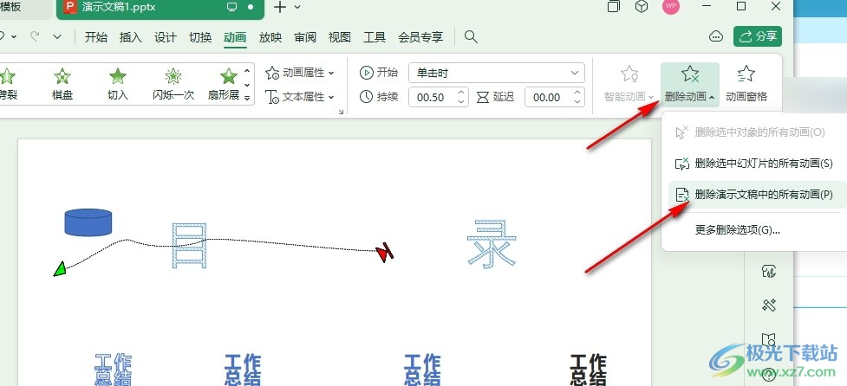Image resolution: width=847 pixels, height=386 pixels.
Task: Increase the 延迟 delay value
Action: 577,93
